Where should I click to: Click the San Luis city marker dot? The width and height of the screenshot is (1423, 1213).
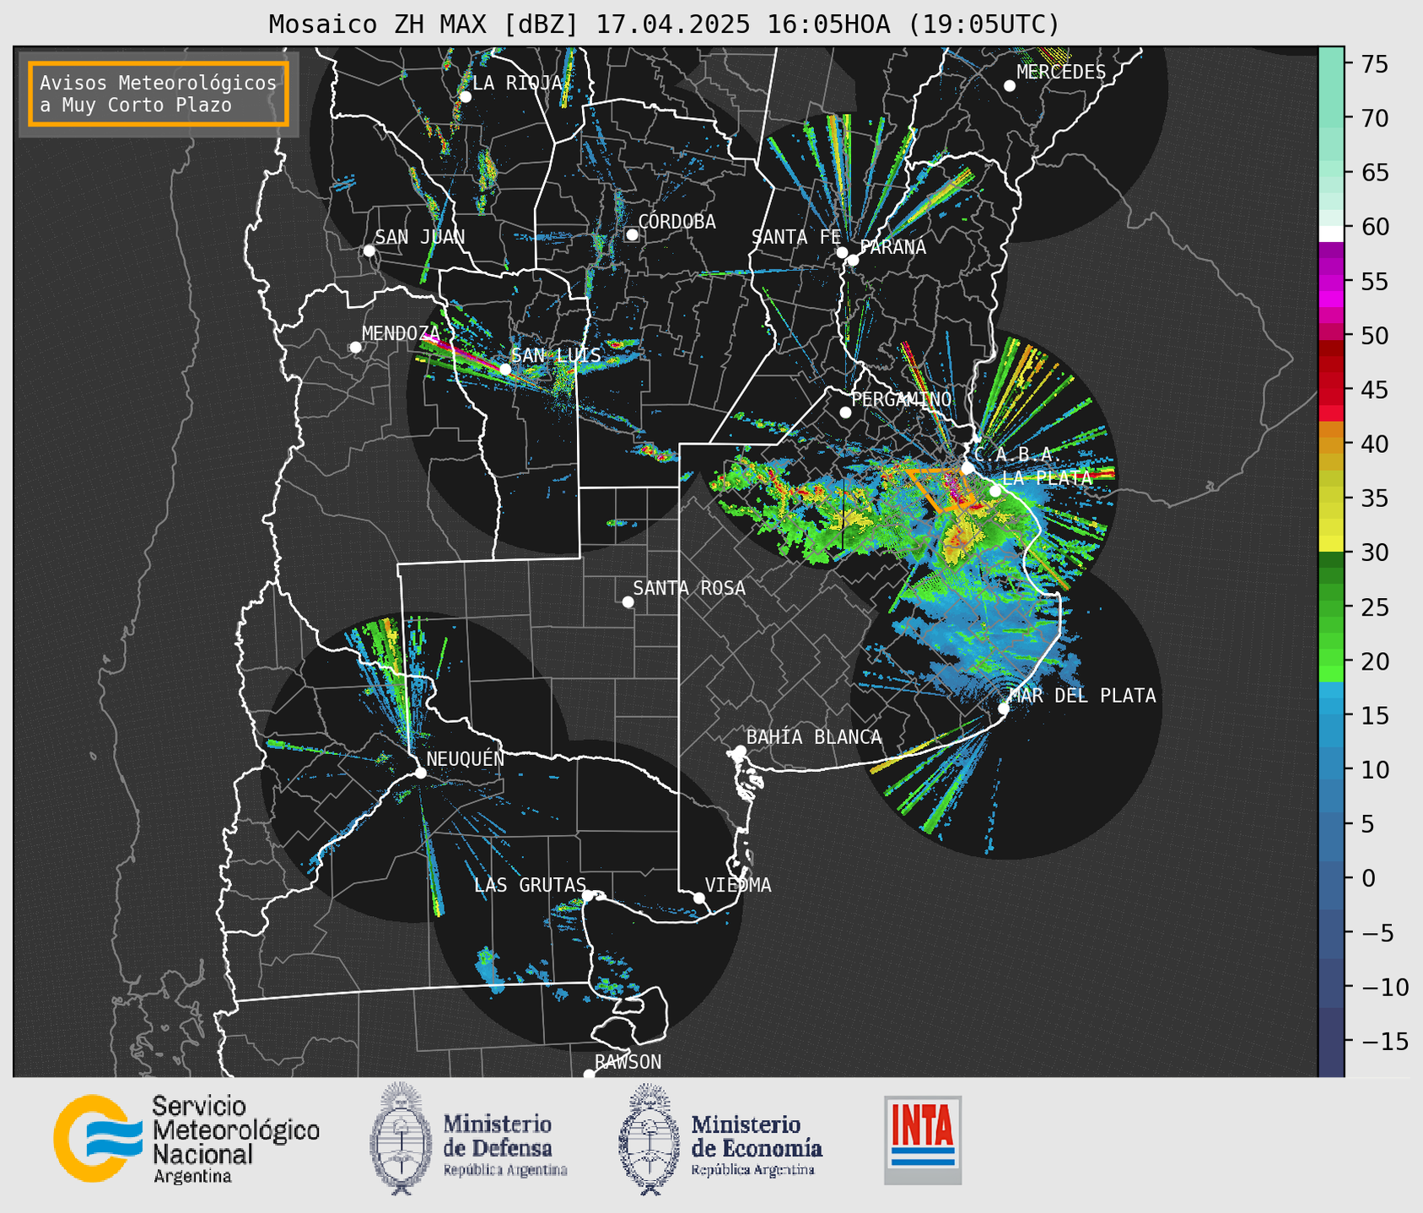pyautogui.click(x=505, y=369)
